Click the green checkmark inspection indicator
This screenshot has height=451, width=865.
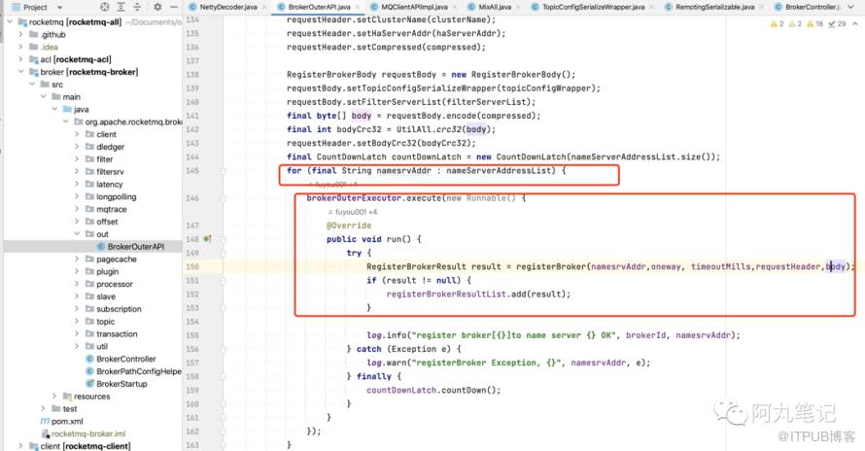832,23
